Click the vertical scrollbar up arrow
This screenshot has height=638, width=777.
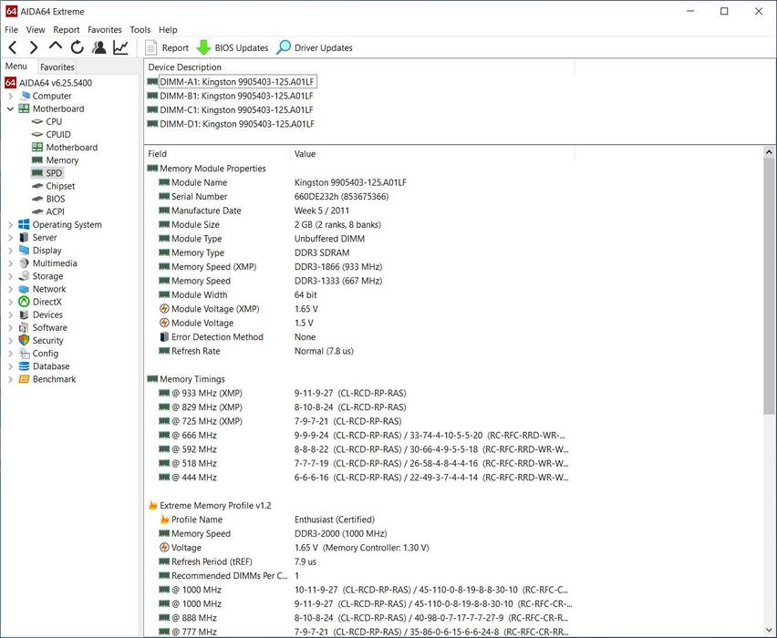click(x=769, y=152)
